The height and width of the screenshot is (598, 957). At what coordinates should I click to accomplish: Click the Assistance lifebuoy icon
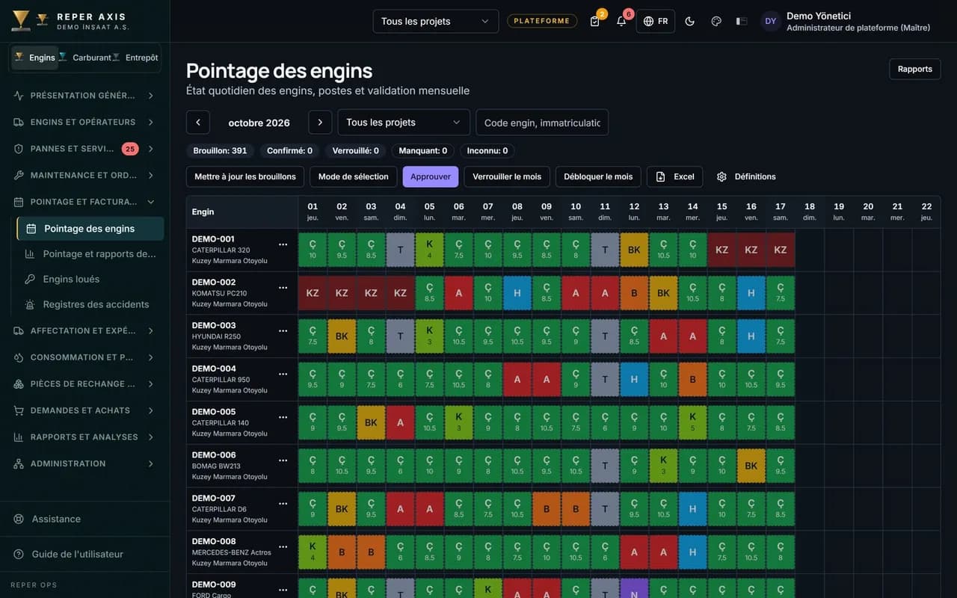click(x=19, y=519)
